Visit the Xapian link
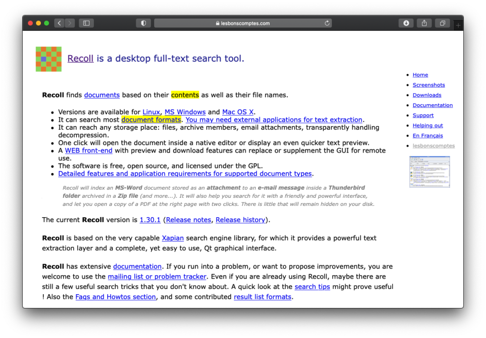This screenshot has height=338, width=486. pos(173,238)
